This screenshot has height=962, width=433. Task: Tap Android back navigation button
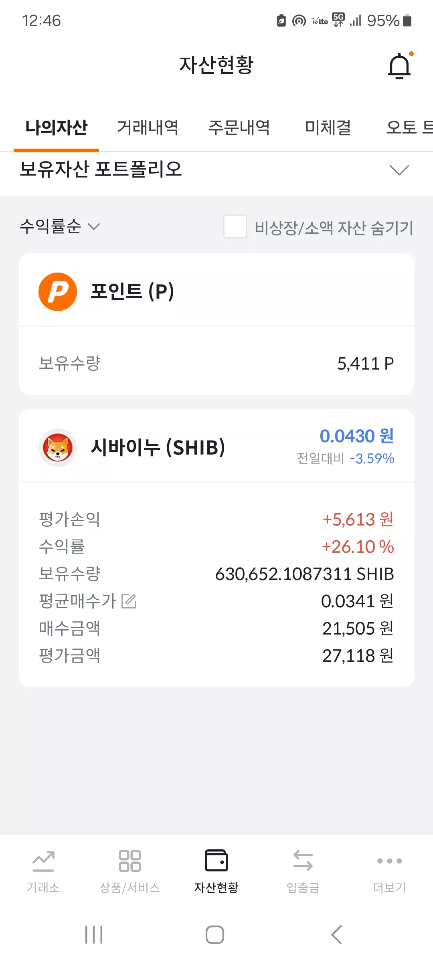(337, 935)
